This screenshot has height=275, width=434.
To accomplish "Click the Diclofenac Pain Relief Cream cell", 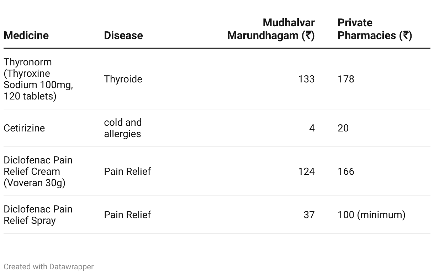I will pos(38,171).
